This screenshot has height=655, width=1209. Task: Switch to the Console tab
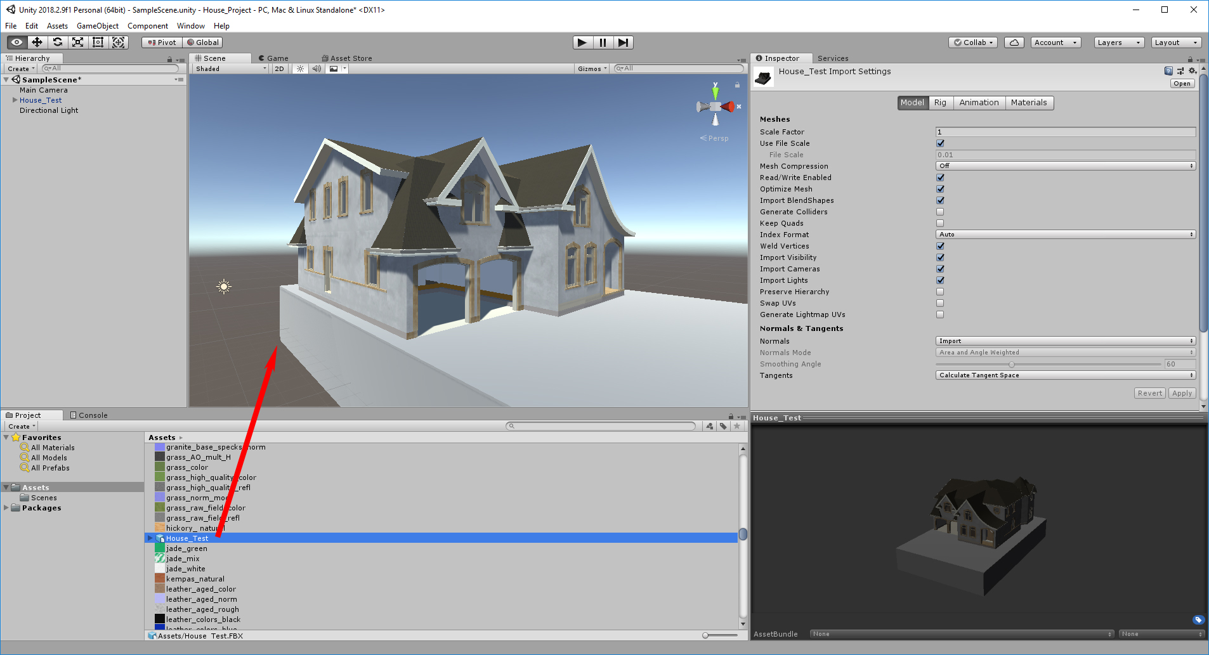(89, 415)
